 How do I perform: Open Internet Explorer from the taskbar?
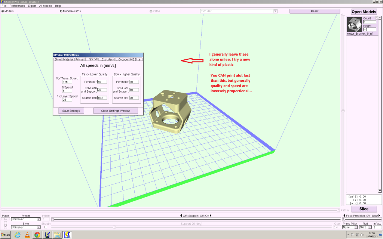coord(17,235)
